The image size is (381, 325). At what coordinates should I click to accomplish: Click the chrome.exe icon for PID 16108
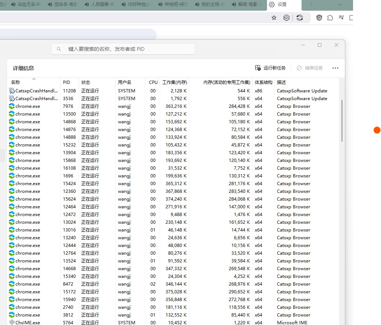click(x=12, y=168)
